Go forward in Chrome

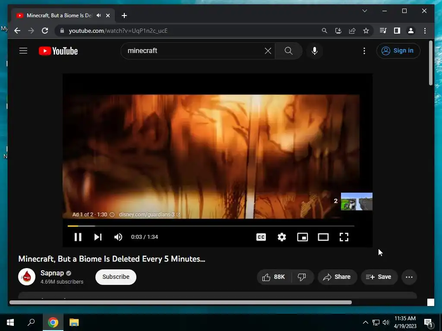tap(31, 31)
